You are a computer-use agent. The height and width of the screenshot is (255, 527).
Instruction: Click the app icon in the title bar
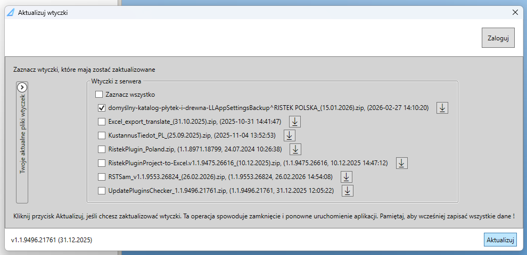[10, 12]
